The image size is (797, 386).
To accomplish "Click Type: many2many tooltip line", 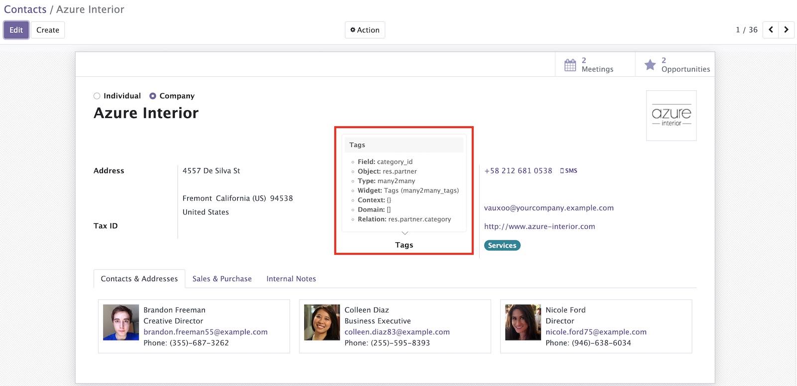I will click(x=387, y=181).
